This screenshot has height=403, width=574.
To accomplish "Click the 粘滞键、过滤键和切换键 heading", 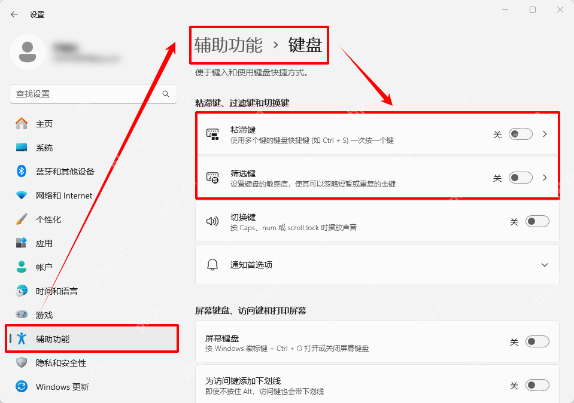I will coord(242,103).
